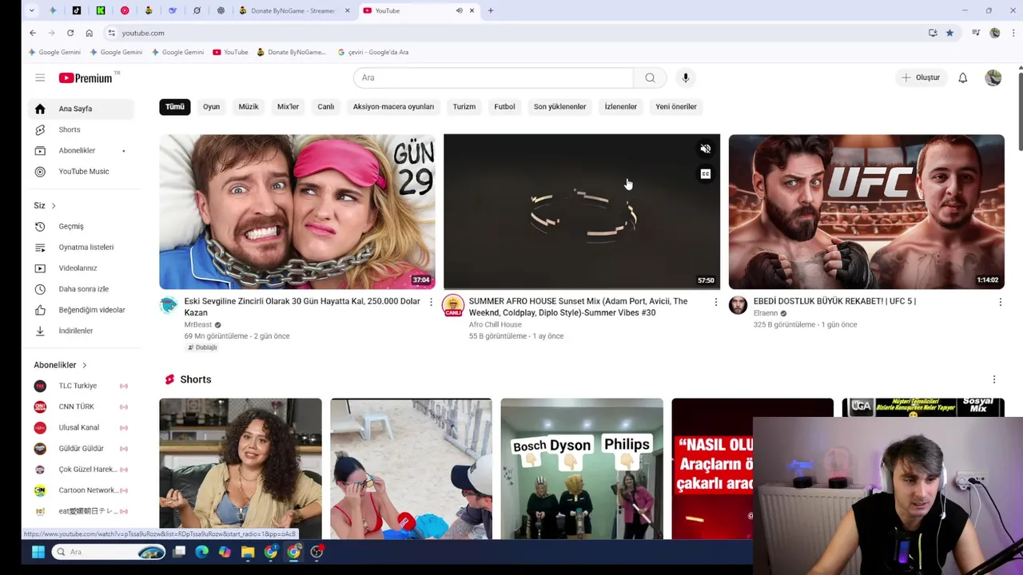Open Microsoft Edge from taskbar
Image resolution: width=1023 pixels, height=575 pixels.
coord(201,552)
